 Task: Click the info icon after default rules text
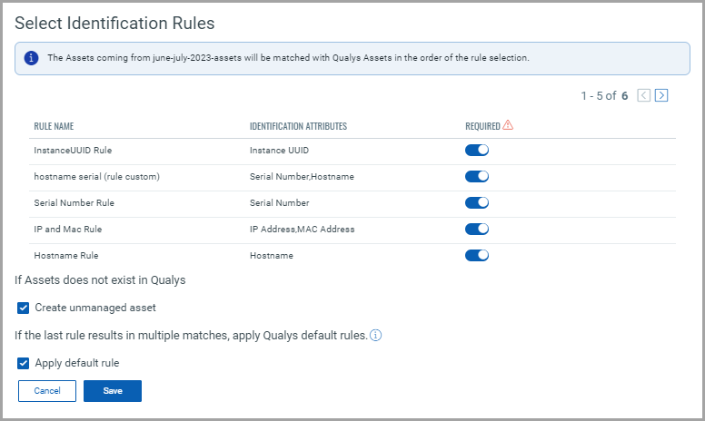(375, 336)
